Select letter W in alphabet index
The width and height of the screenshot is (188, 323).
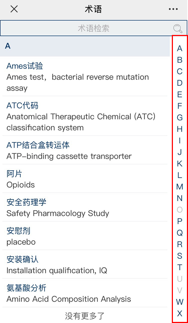[180, 302]
